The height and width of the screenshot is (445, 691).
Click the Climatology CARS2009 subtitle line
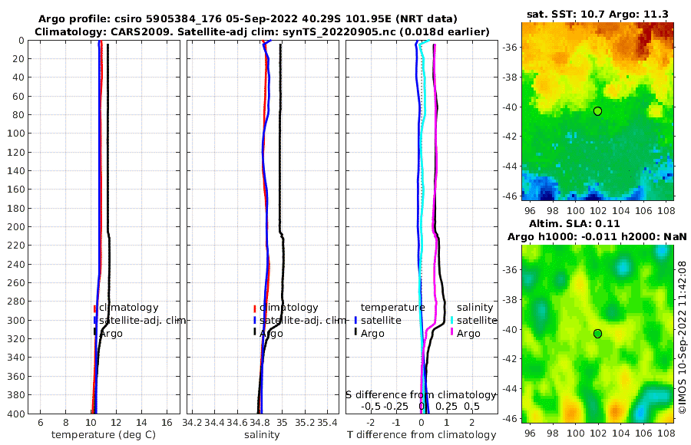pos(262,32)
